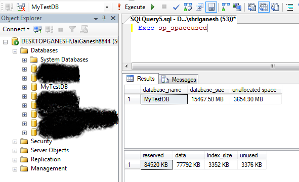Click the grayed Cancel Executing Query stop icon
299x182 pixels.
point(164,7)
